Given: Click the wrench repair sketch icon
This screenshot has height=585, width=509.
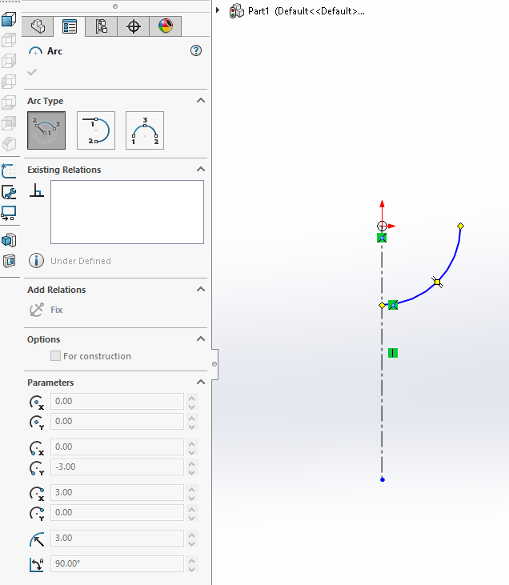Looking at the screenshot, I should point(9,193).
